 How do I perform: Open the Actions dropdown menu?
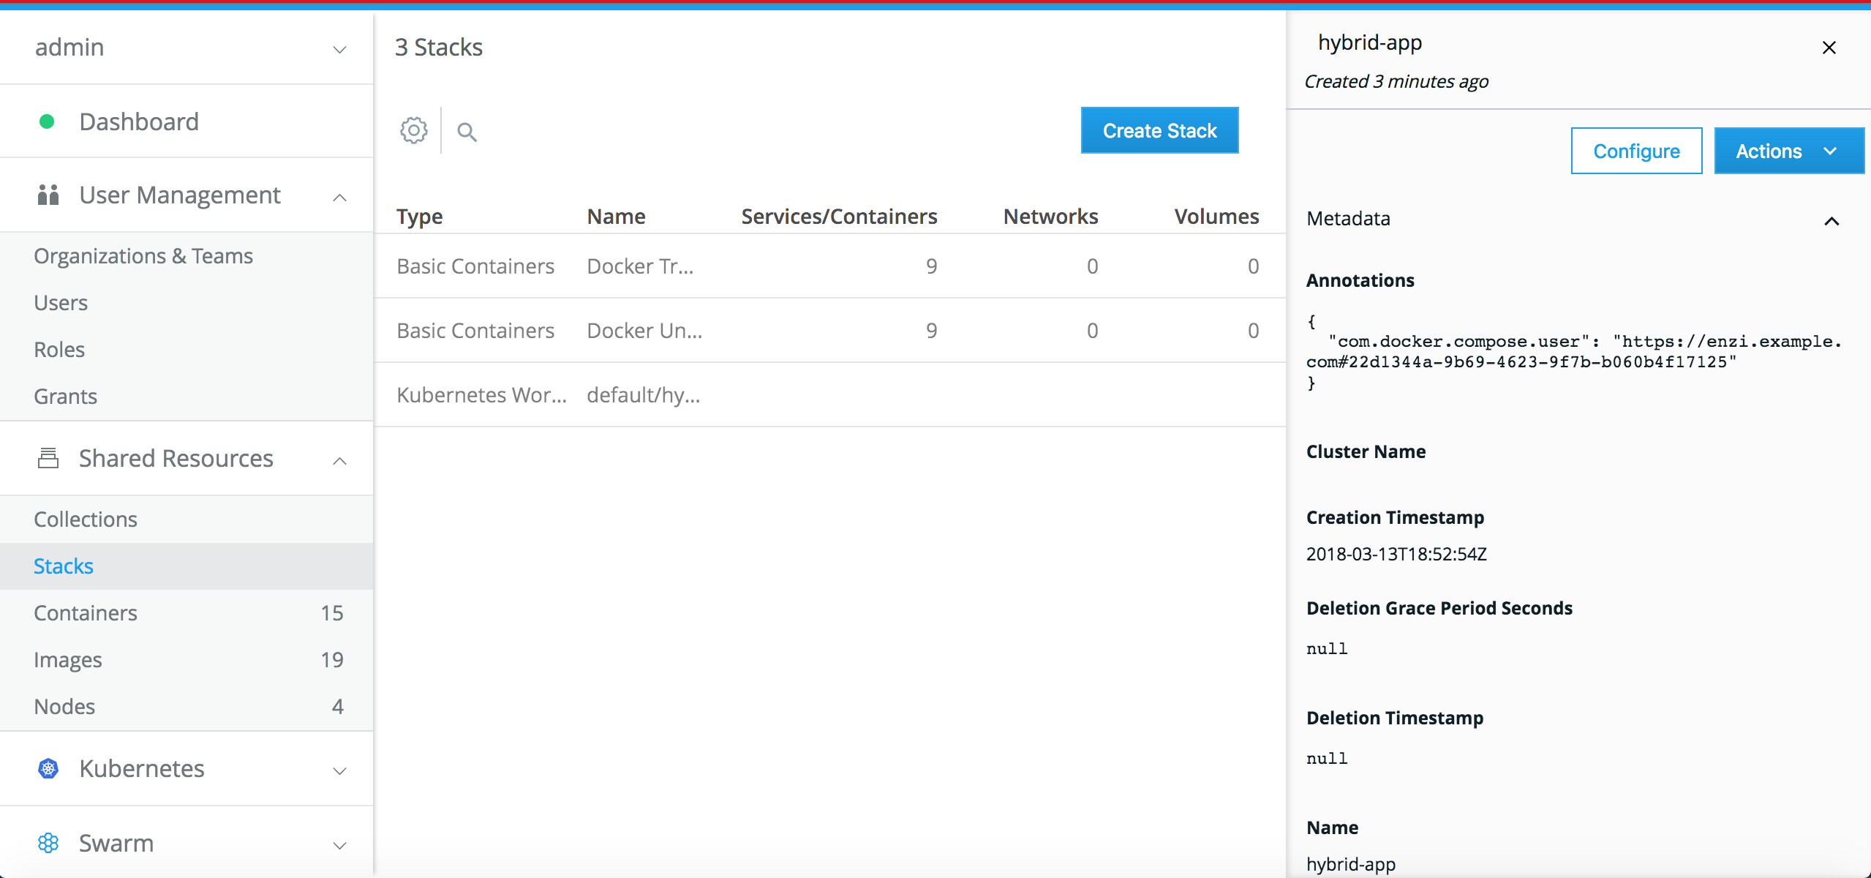(x=1788, y=151)
